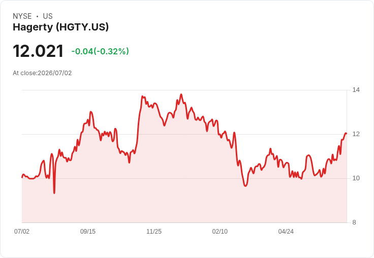This screenshot has width=374, height=258.
Task: Click the 02/10 x-axis date label
Action: click(x=220, y=231)
